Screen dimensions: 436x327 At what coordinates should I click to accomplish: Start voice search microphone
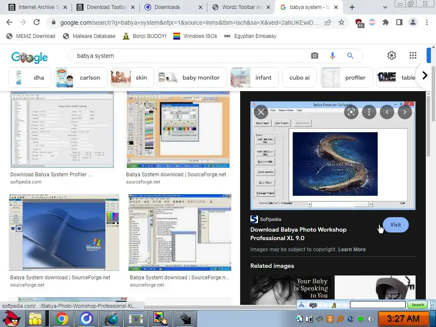[x=332, y=56]
